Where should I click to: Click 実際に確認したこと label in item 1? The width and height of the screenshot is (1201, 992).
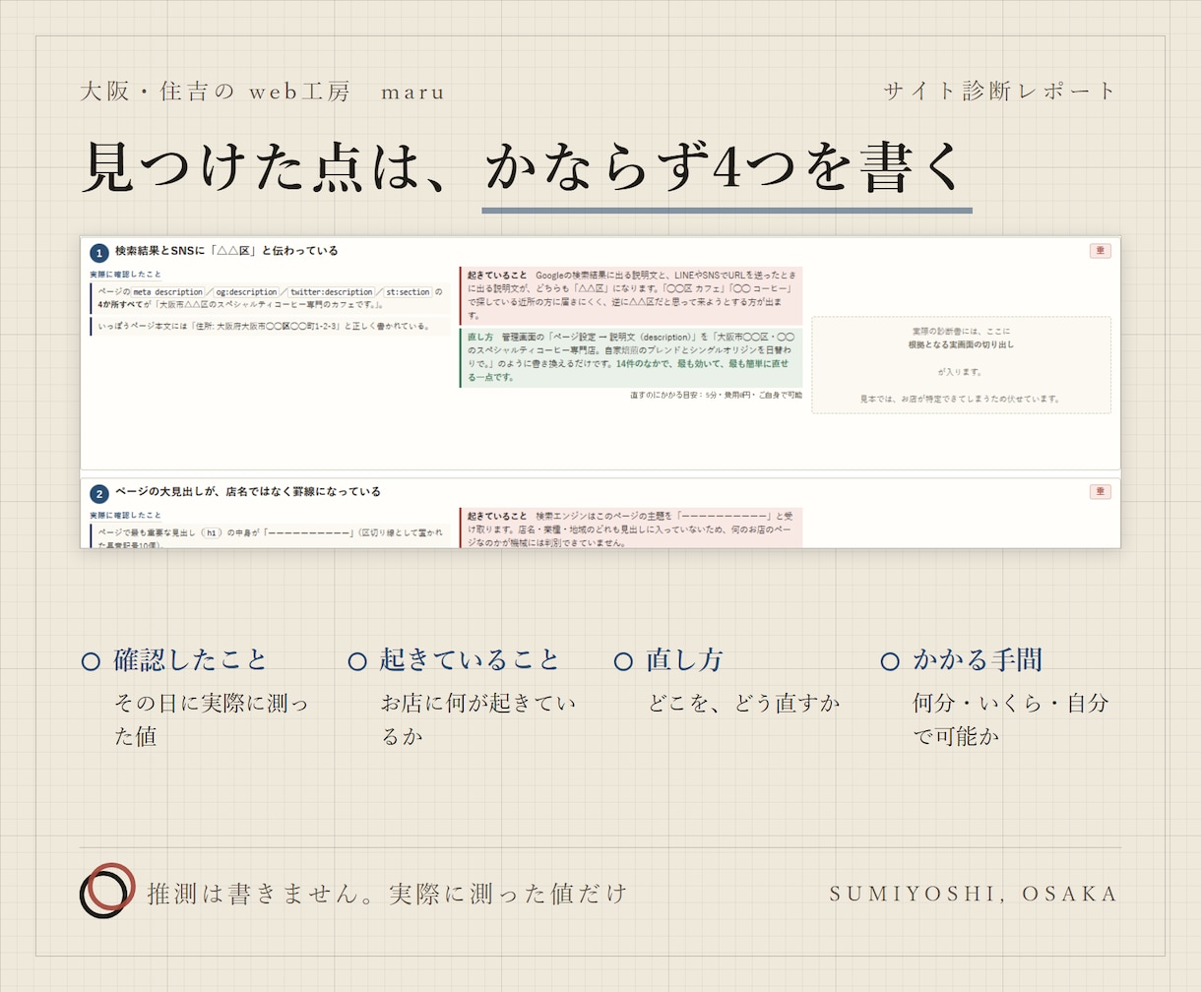[125, 275]
